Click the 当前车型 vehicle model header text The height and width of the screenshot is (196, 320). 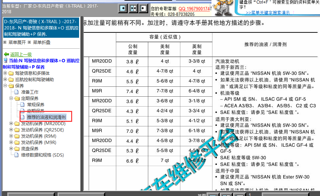click(50, 9)
